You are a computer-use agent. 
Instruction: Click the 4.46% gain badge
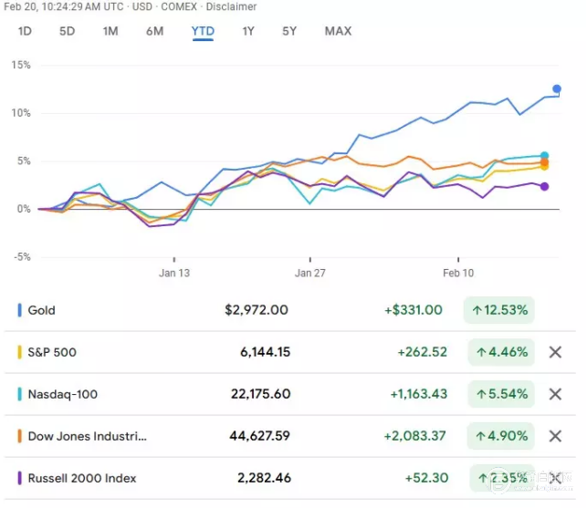coord(501,352)
